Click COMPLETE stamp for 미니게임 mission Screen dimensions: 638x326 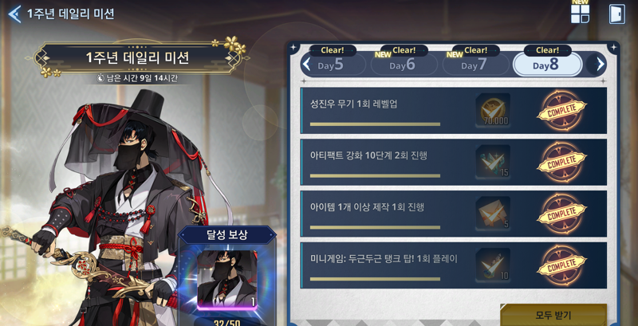click(x=562, y=265)
